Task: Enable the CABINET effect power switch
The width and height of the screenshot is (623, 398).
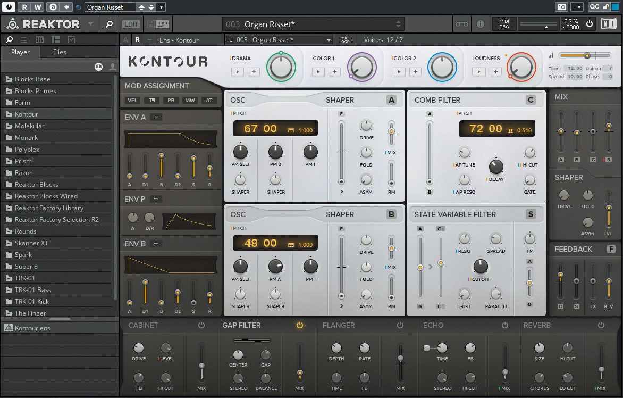Action: pos(201,325)
